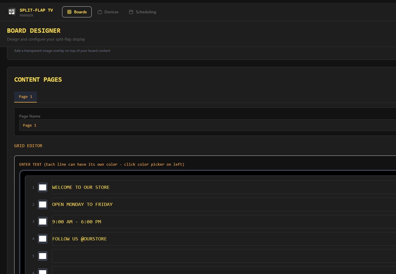Viewport: 396px width, 274px height.
Task: Select the Page 1 content tab
Action: tap(26, 97)
